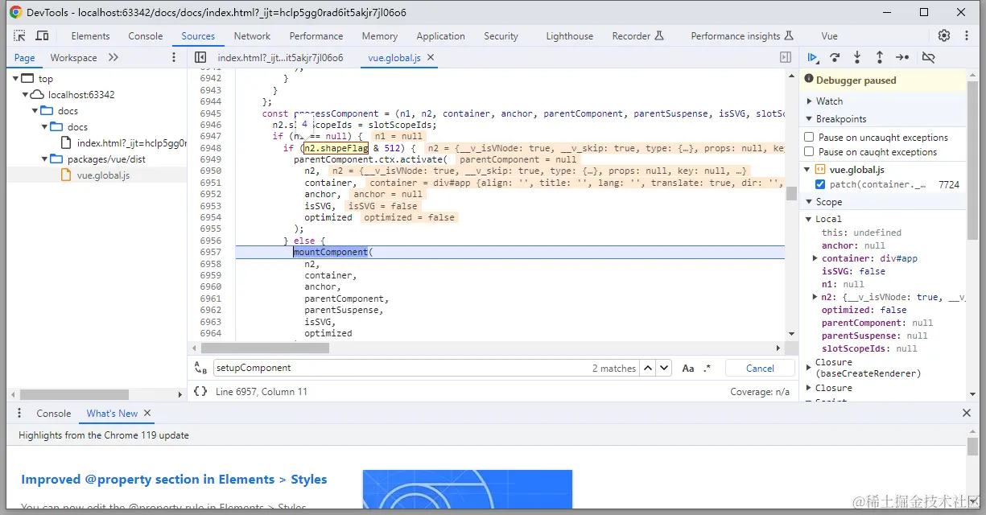The width and height of the screenshot is (986, 515).
Task: Uncheck the patch(container) breakpoint at 7724
Action: tap(820, 185)
